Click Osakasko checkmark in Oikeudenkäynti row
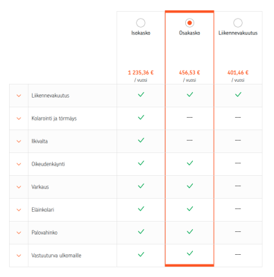The image size is (274, 277). pos(190,163)
